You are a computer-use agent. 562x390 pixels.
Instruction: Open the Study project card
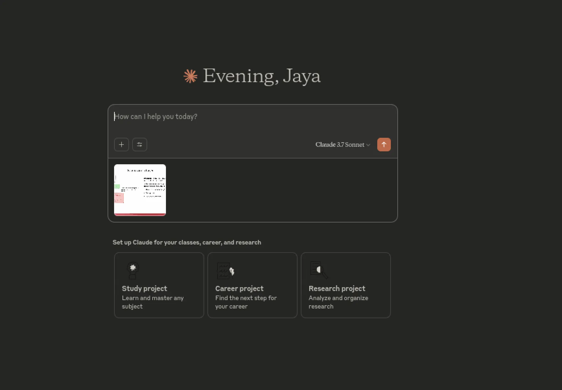(x=159, y=285)
